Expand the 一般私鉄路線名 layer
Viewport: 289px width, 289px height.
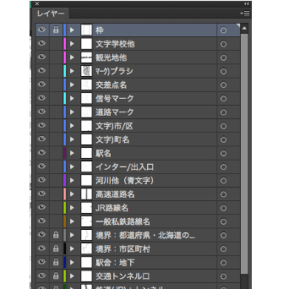[x=72, y=221]
